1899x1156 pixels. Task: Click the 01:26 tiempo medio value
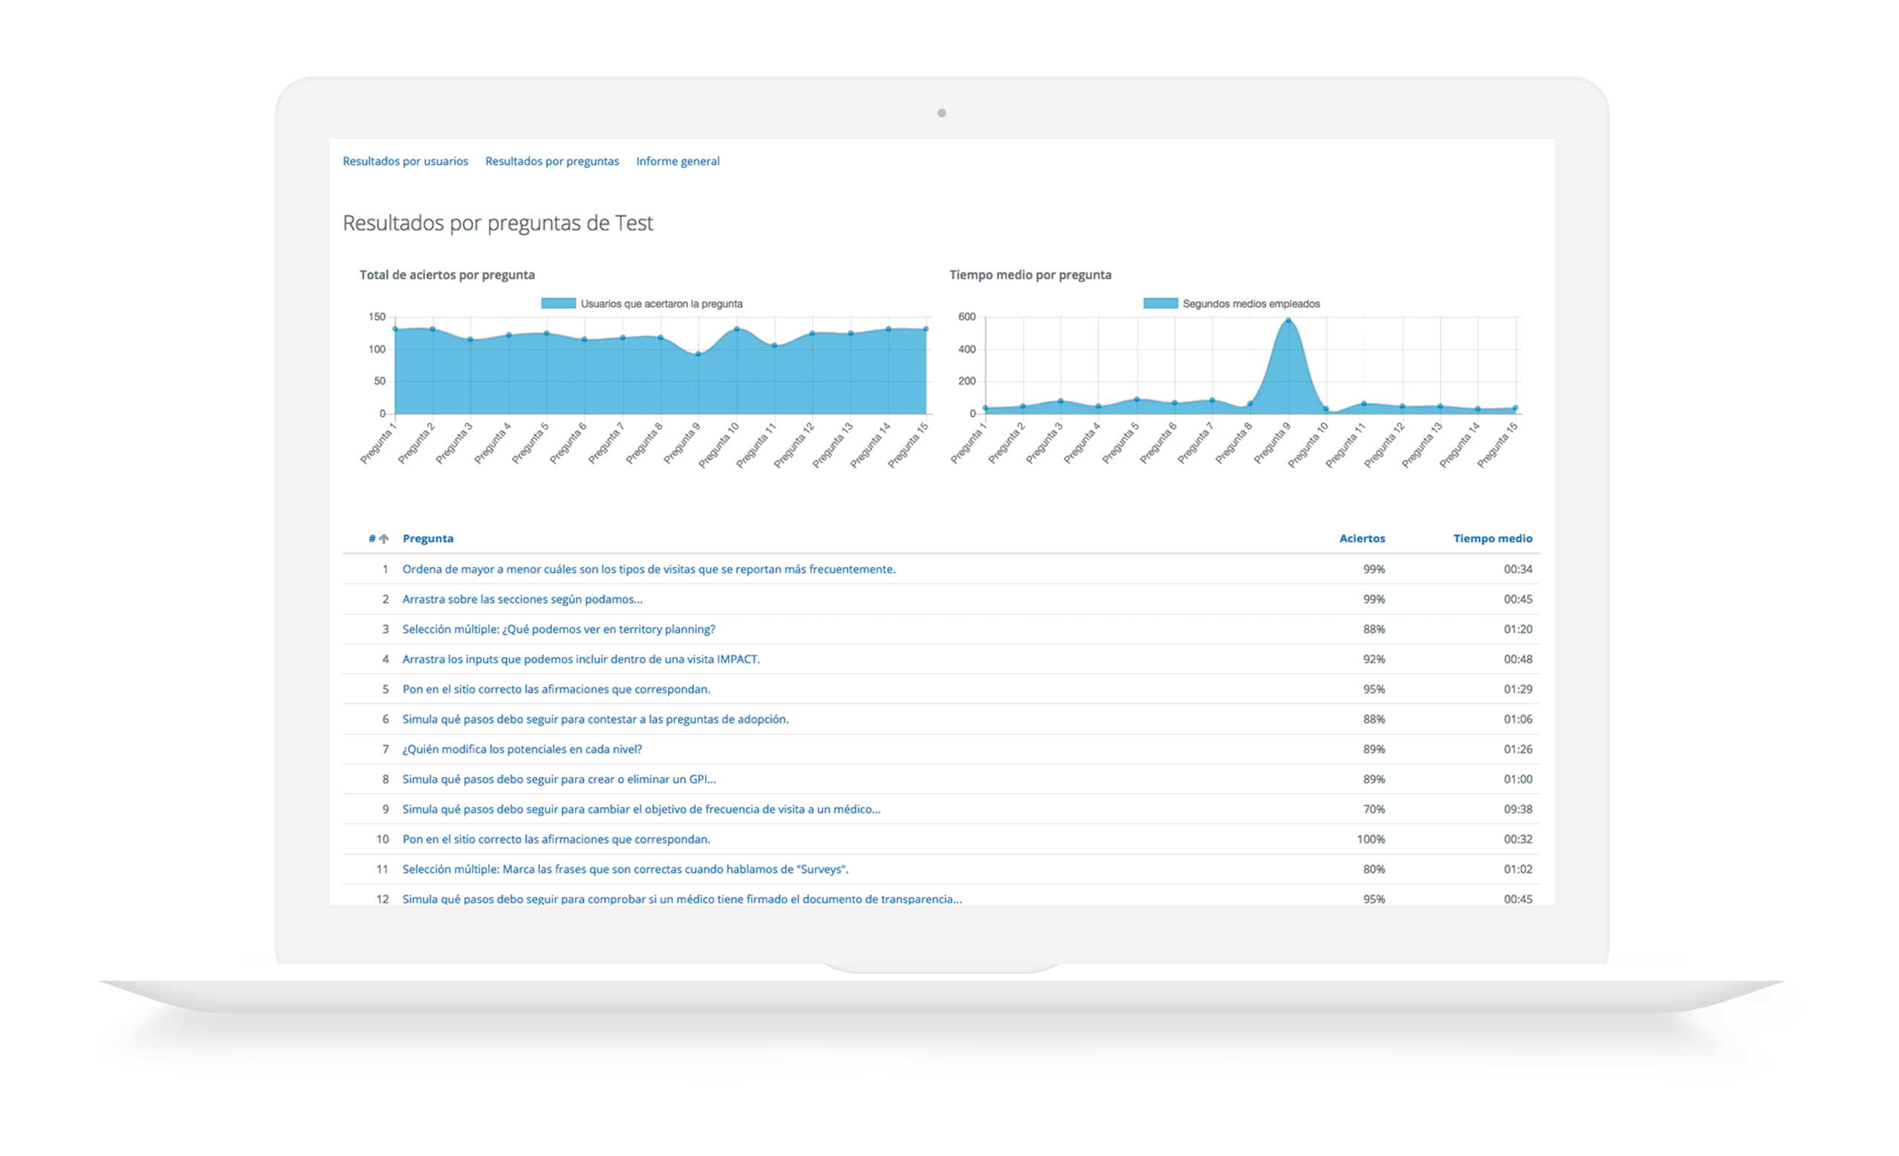coord(1518,750)
